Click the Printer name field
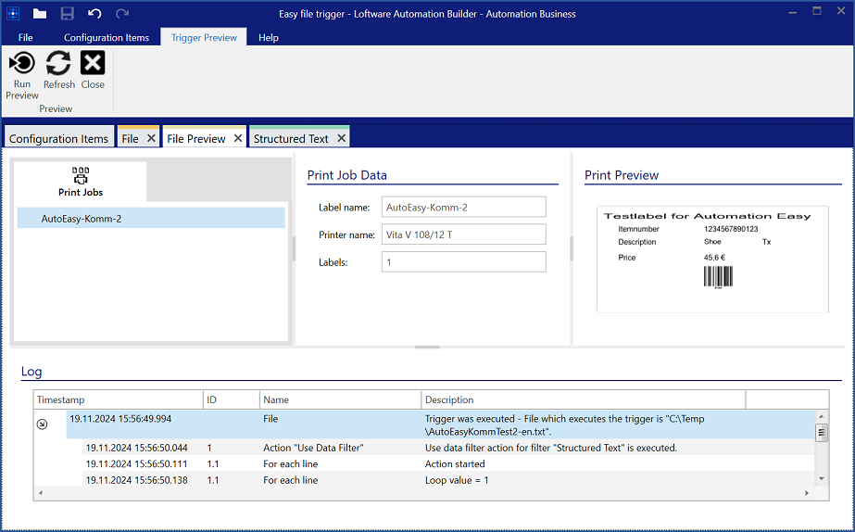This screenshot has height=532, width=855. (463, 234)
